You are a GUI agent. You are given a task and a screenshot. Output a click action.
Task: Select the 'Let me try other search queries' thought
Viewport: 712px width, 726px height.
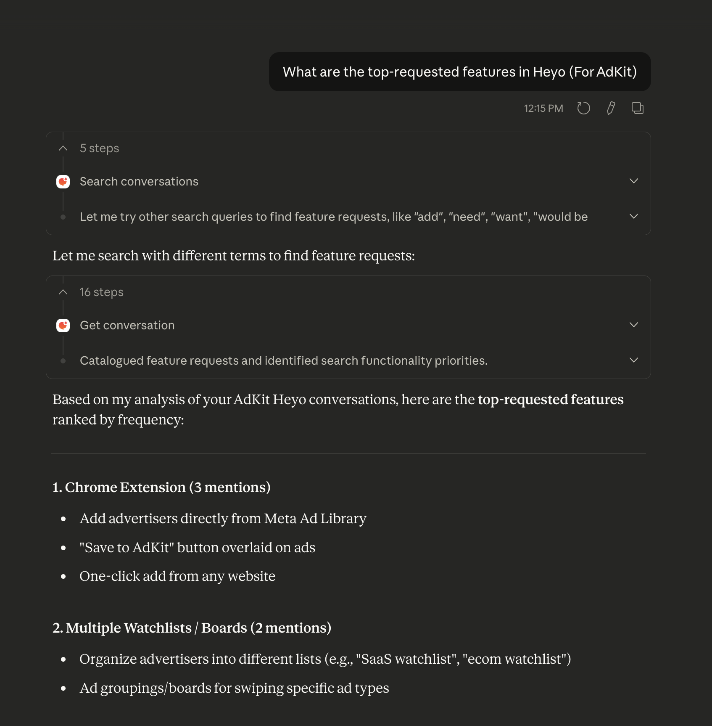click(x=334, y=217)
